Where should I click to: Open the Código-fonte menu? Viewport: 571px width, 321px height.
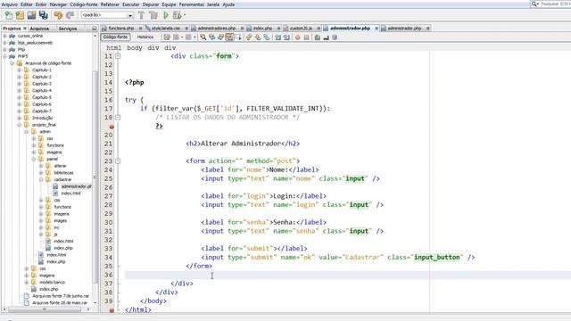(84, 4)
